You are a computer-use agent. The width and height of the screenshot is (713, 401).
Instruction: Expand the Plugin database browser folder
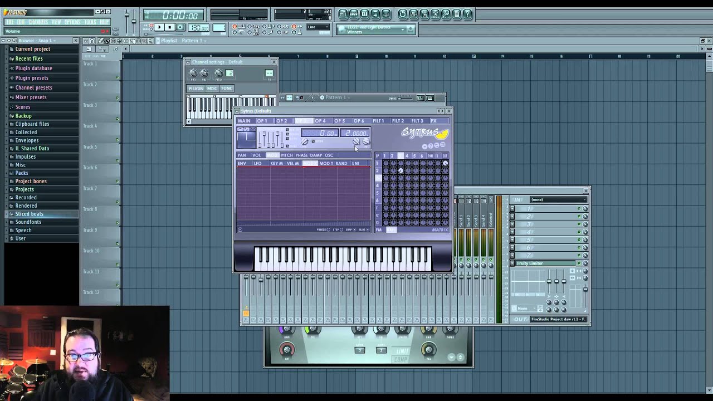click(x=33, y=68)
